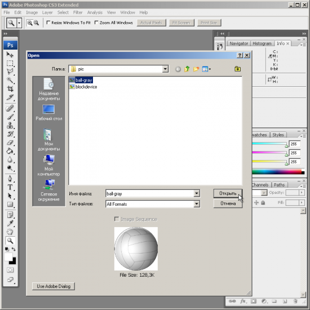Select the Clone Stamp tool

pyautogui.click(x=10, y=125)
